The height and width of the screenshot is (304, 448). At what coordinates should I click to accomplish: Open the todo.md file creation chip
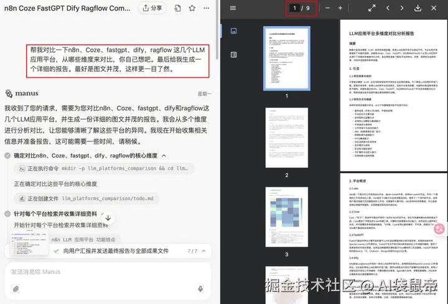click(86, 199)
